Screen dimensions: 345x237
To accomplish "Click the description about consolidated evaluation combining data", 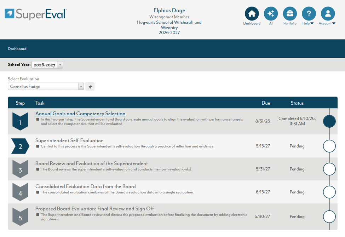I will click(x=117, y=192).
